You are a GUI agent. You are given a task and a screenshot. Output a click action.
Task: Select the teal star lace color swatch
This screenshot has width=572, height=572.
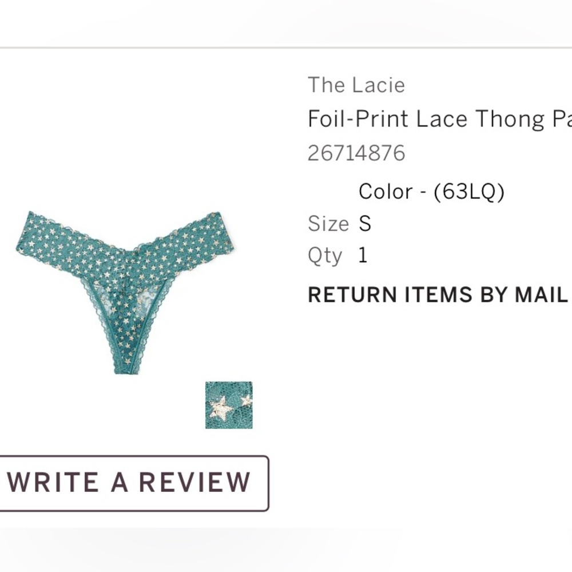(229, 405)
